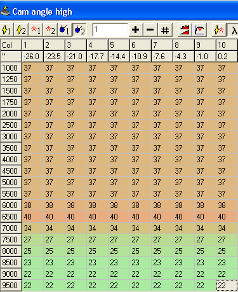Image resolution: width=238 pixels, height=292 pixels.
Task: Select cell 40 at 6500 rpm column 9
Action: [x=206, y=217]
